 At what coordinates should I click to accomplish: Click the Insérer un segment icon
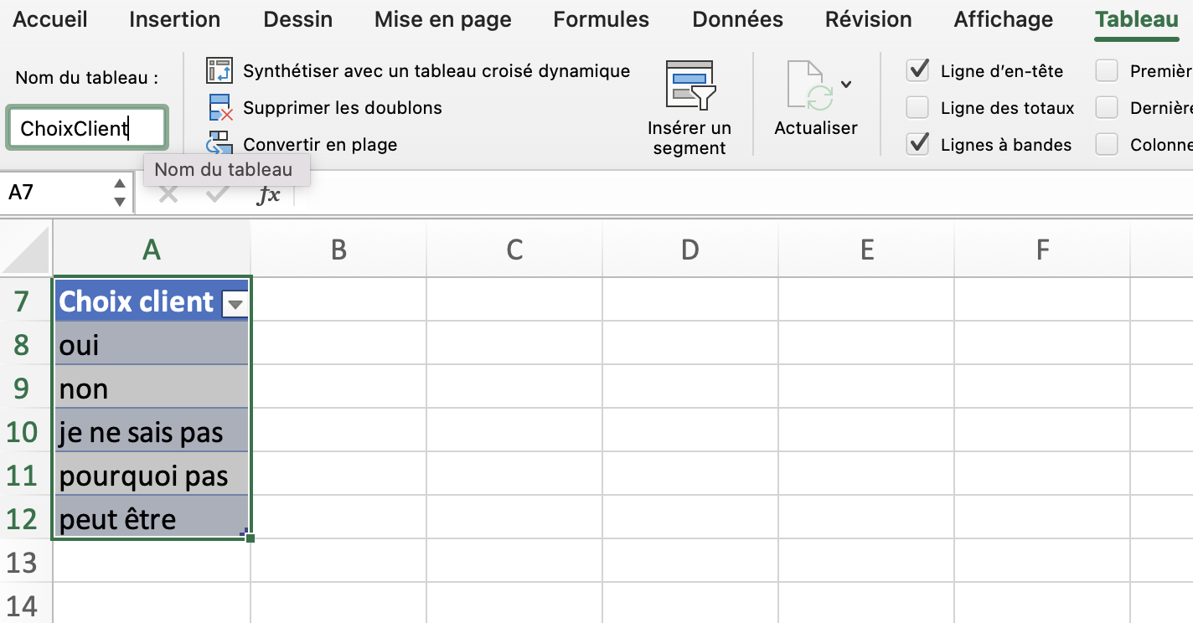pyautogui.click(x=689, y=86)
